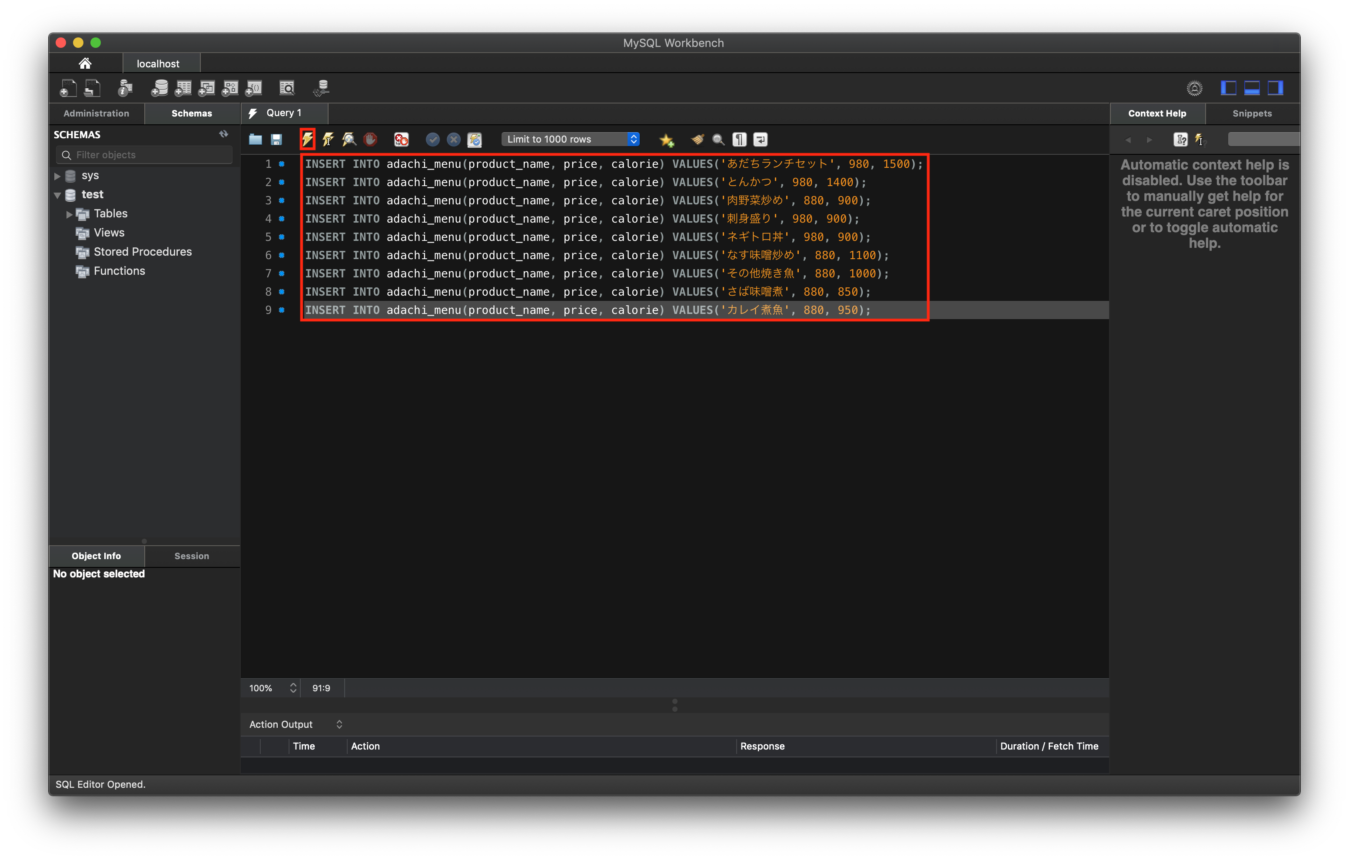Toggle the bottom output panel visibility
The width and height of the screenshot is (1349, 860).
[1252, 88]
